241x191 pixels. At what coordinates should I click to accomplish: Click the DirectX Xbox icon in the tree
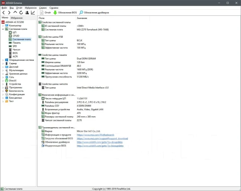click(x=7, y=80)
